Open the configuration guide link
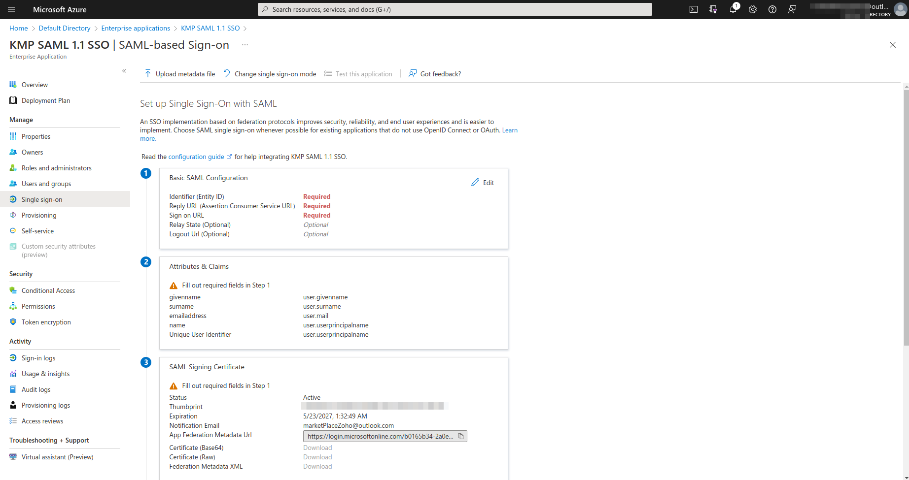Screen dimensions: 909x480 196,157
